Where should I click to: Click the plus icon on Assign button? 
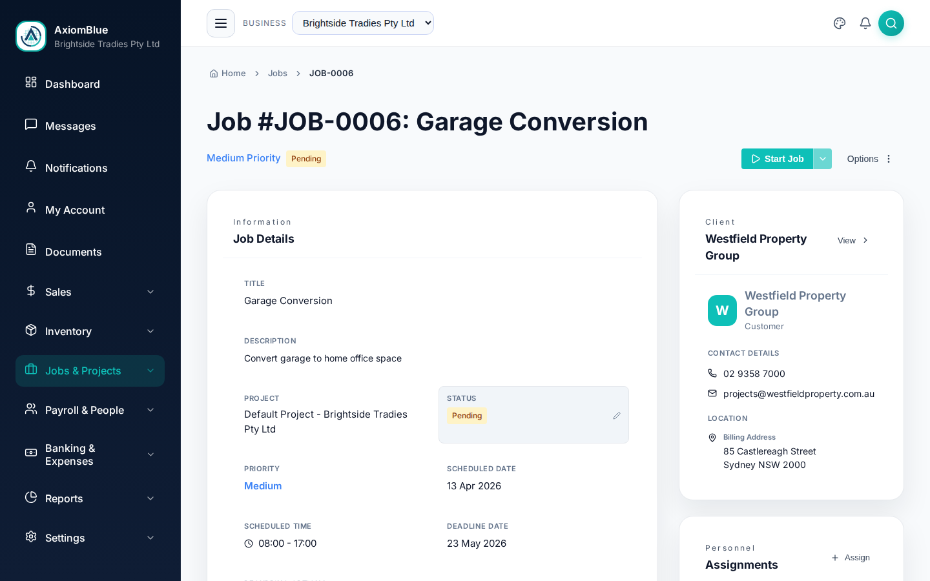[x=835, y=557]
